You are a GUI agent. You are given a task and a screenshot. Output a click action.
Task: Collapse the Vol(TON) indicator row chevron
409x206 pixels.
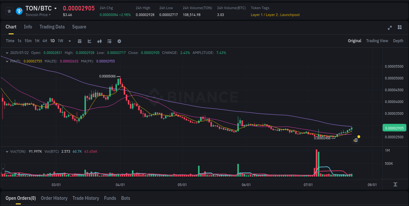click(x=7, y=151)
